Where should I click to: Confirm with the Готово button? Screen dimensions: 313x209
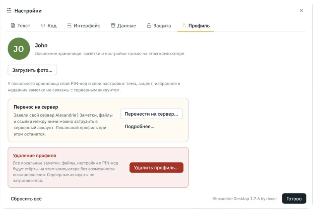point(294,199)
